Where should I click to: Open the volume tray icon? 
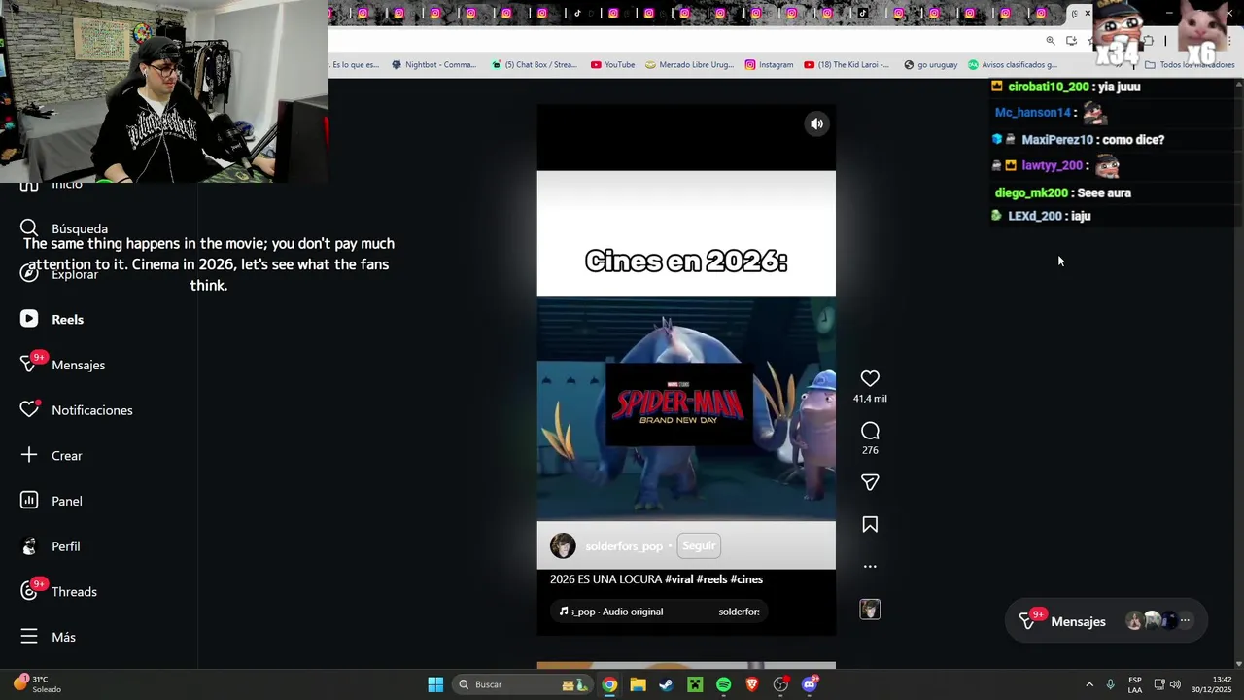tap(1175, 684)
